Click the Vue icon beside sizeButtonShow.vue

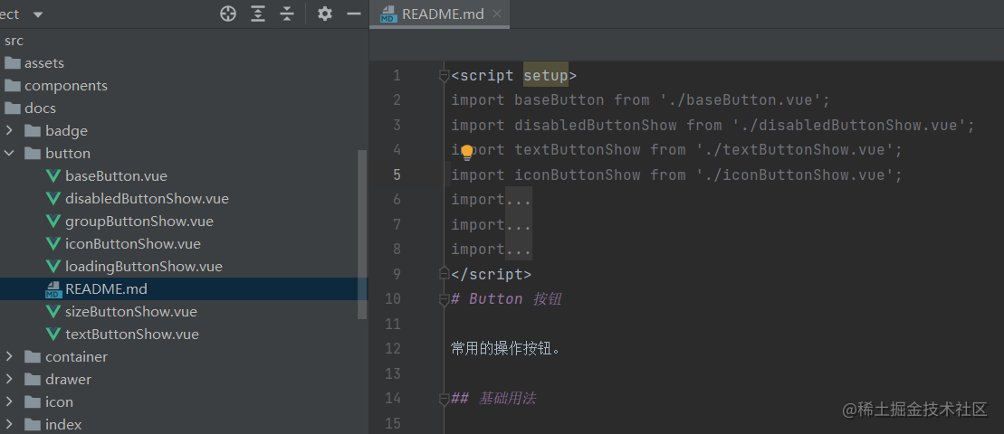(x=53, y=312)
